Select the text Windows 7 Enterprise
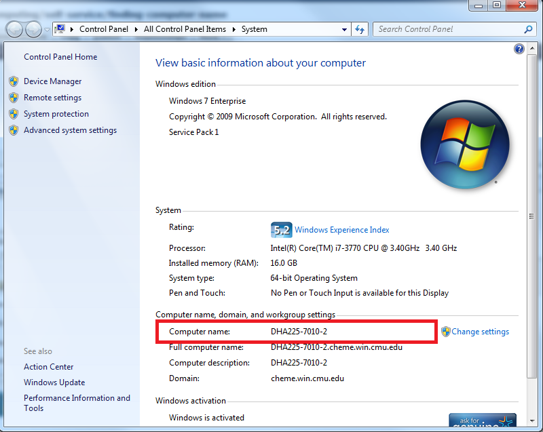 (x=208, y=101)
